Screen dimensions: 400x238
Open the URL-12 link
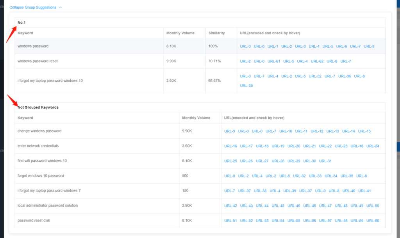(x=317, y=131)
